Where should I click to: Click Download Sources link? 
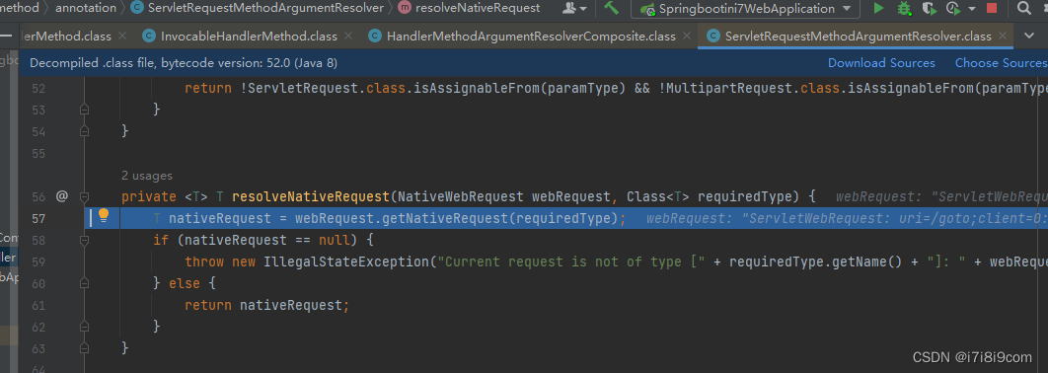[x=881, y=63]
